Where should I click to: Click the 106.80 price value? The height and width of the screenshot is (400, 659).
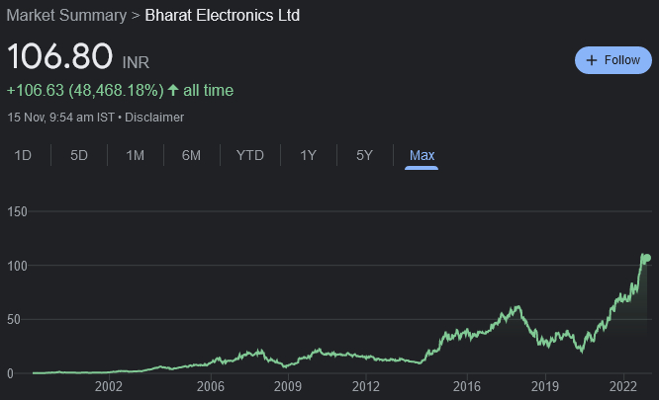[x=59, y=57]
